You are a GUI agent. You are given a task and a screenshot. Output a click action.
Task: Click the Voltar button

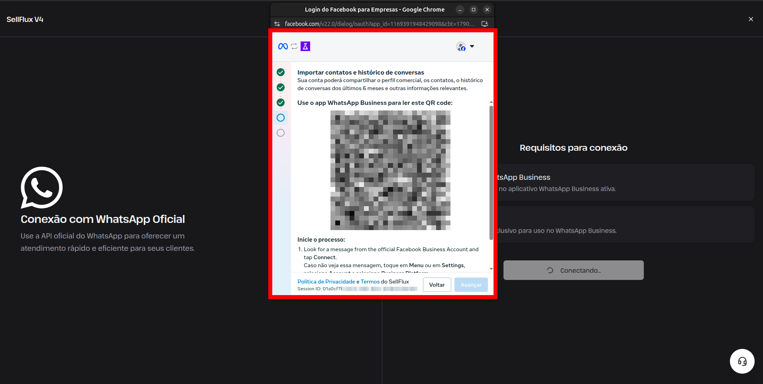pos(437,285)
